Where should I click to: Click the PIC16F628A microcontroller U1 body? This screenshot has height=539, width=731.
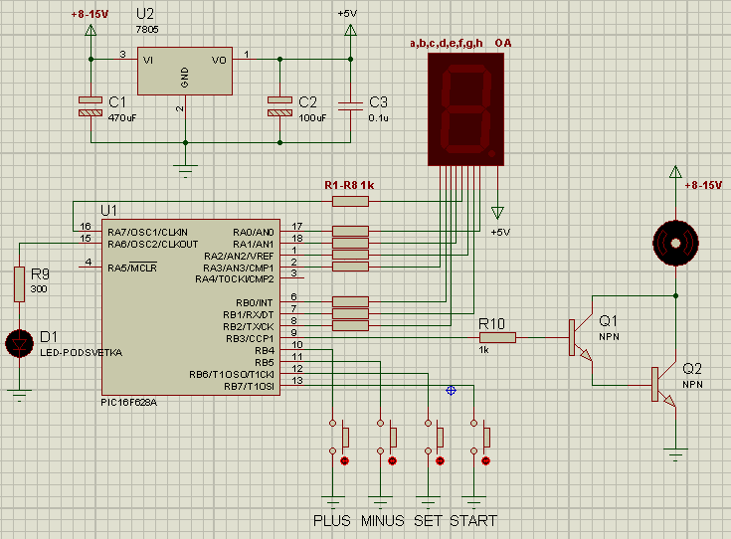[x=189, y=306]
